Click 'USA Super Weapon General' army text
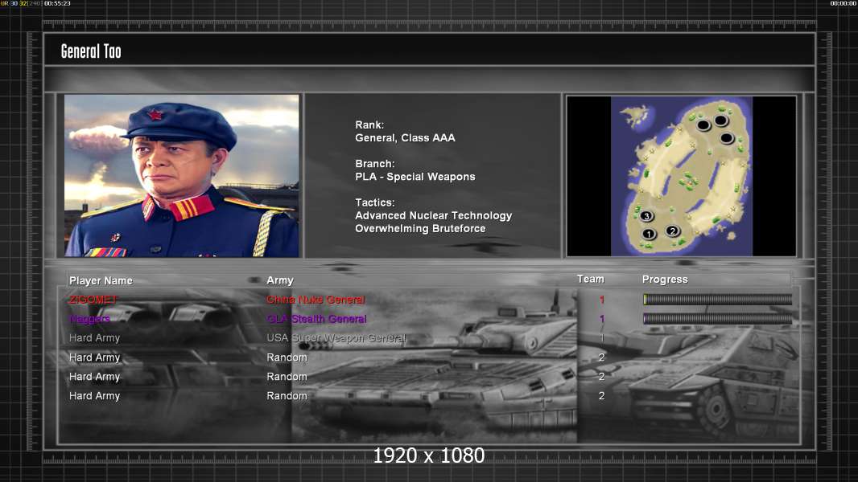The height and width of the screenshot is (482, 858). pos(336,338)
